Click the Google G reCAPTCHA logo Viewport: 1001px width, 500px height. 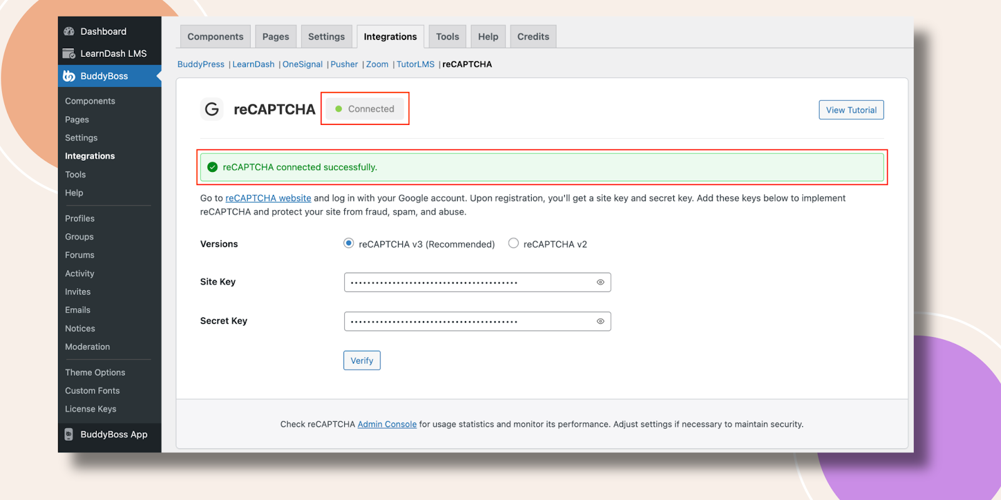click(x=212, y=109)
